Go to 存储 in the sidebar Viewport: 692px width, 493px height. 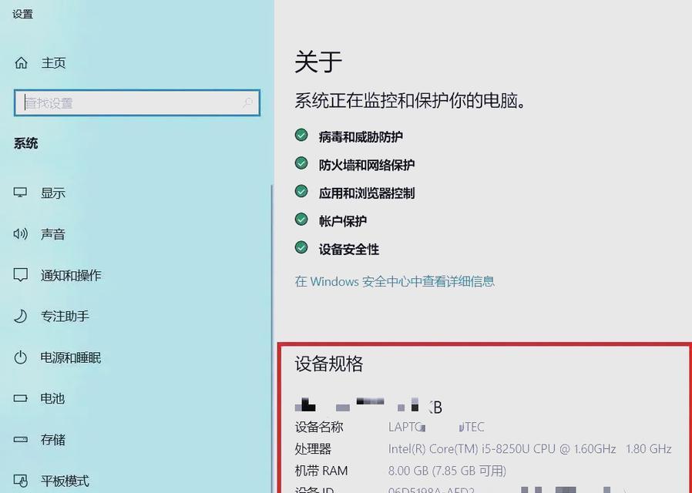52,440
